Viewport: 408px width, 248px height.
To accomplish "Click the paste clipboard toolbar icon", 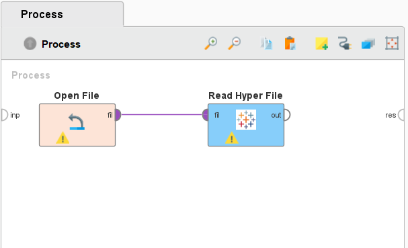I will [290, 43].
